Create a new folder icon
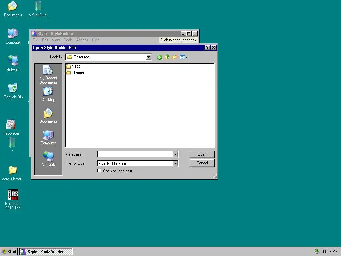The width and height of the screenshot is (341, 256). pyautogui.click(x=174, y=57)
